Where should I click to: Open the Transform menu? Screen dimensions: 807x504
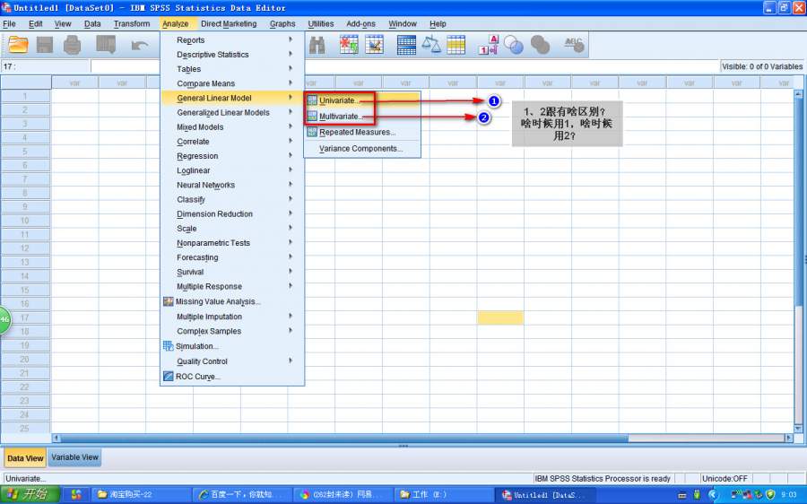coord(132,23)
